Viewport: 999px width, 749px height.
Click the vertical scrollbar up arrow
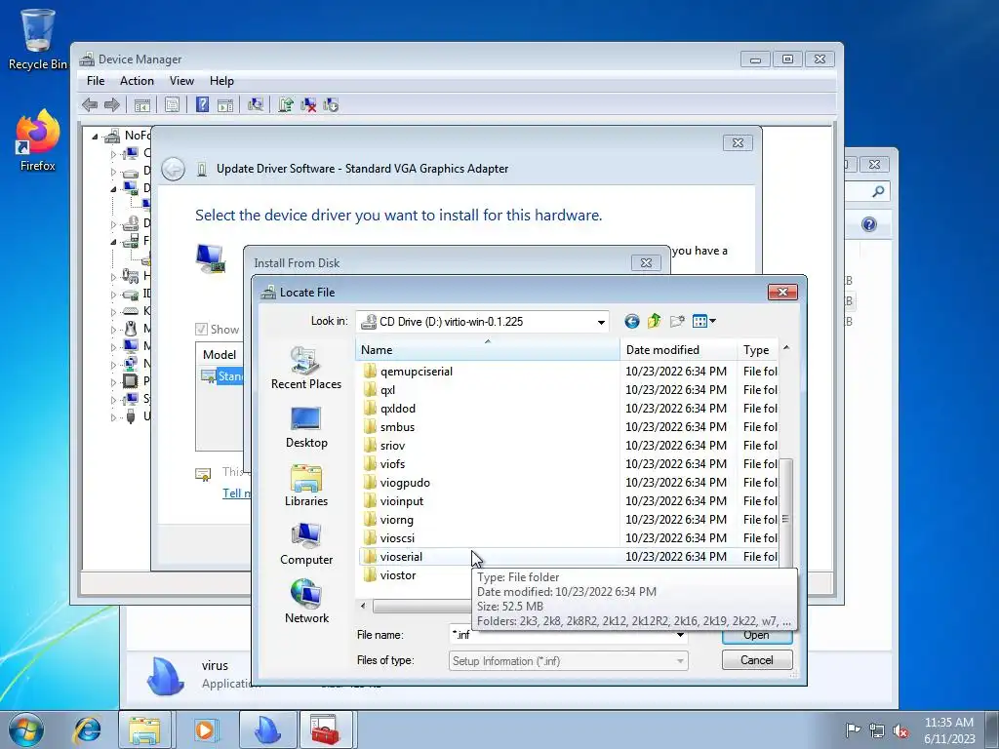pyautogui.click(x=786, y=348)
